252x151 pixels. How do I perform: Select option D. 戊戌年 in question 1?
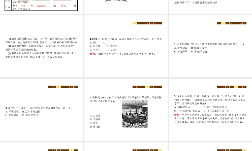pyautogui.click(x=112, y=50)
